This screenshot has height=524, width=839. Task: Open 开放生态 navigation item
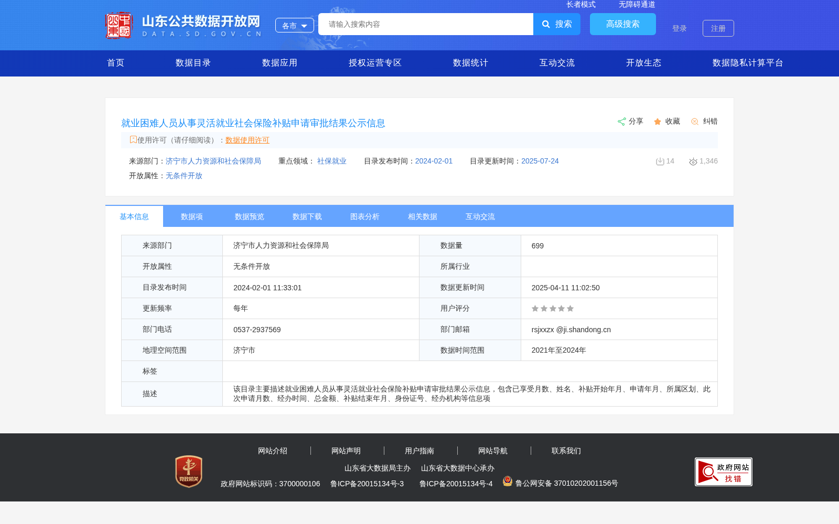[x=644, y=63]
